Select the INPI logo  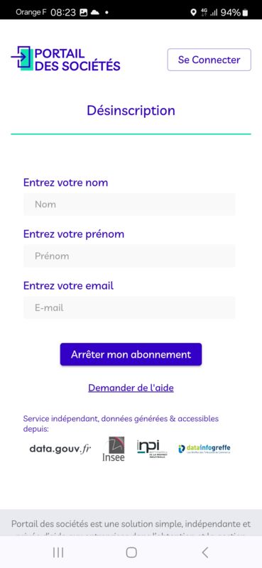click(152, 449)
